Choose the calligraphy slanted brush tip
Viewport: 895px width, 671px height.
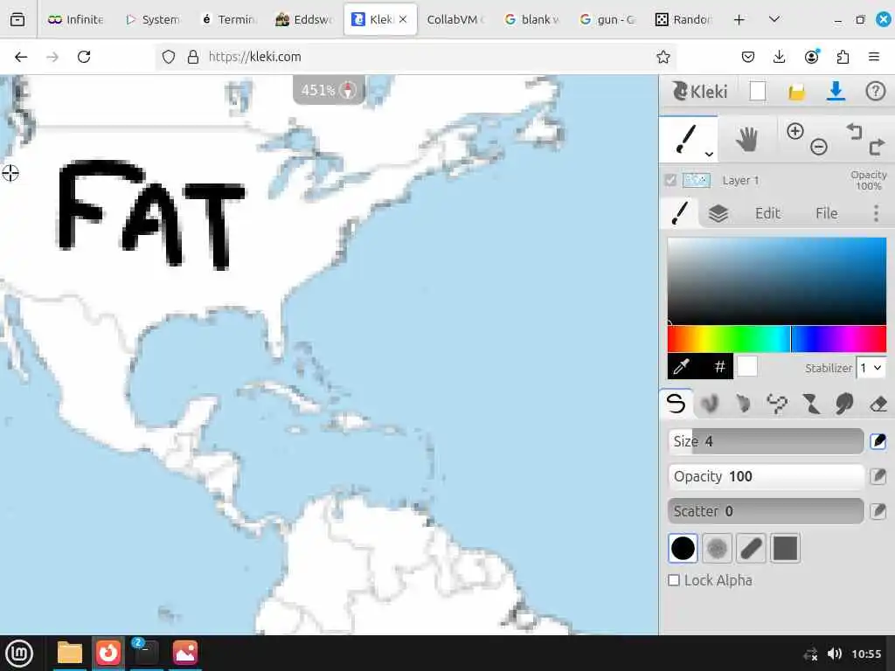click(x=751, y=549)
